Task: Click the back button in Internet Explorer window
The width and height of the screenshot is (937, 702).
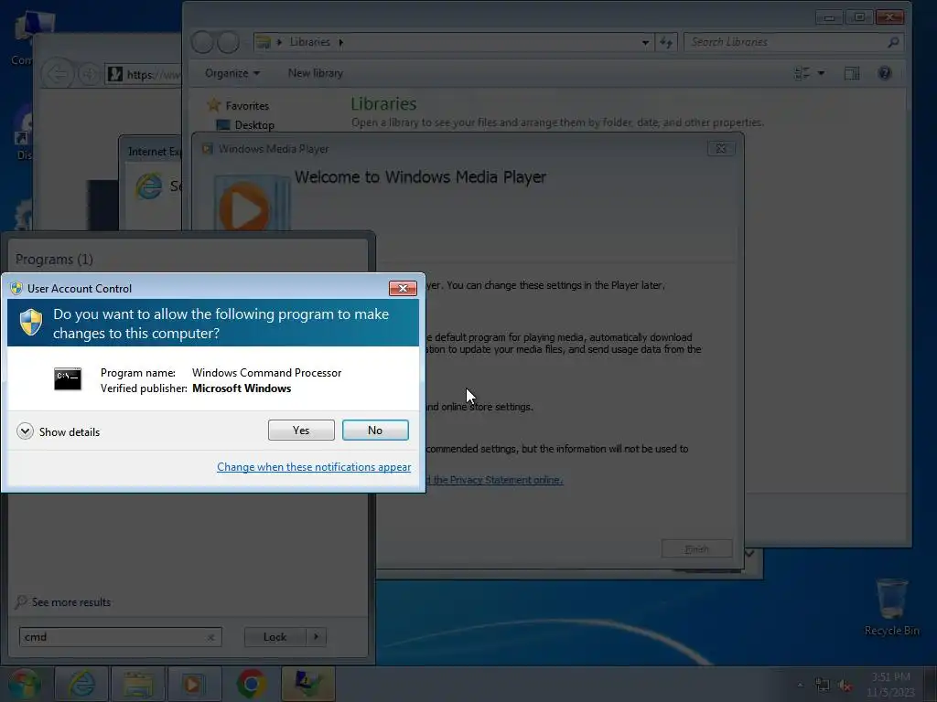Action: coord(58,74)
